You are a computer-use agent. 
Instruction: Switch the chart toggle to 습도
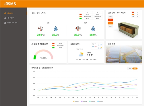coord(135,68)
